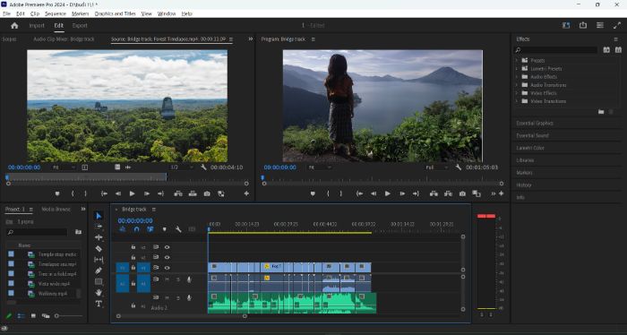627x335 pixels.
Task: Switch to the Import tab
Action: pos(37,26)
